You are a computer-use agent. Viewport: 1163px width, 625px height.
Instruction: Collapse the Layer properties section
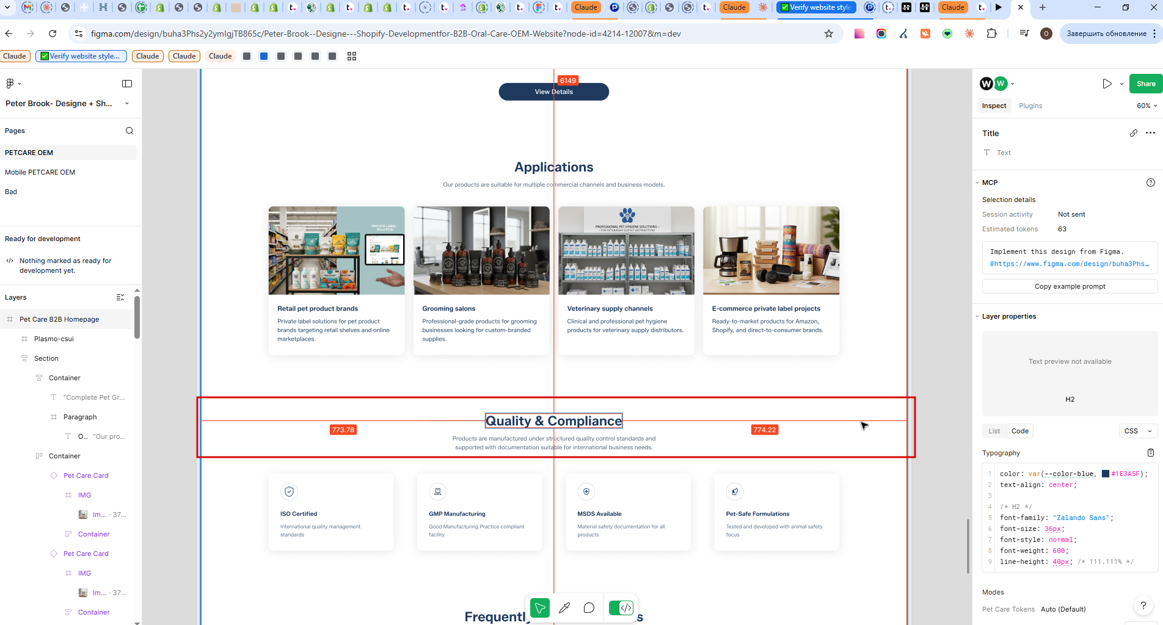click(977, 316)
